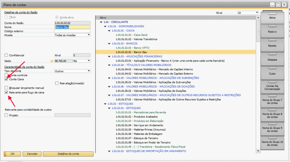Uncheck the Conta Caixa checkbox
The height and width of the screenshot is (162, 290).
(x=7, y=80)
